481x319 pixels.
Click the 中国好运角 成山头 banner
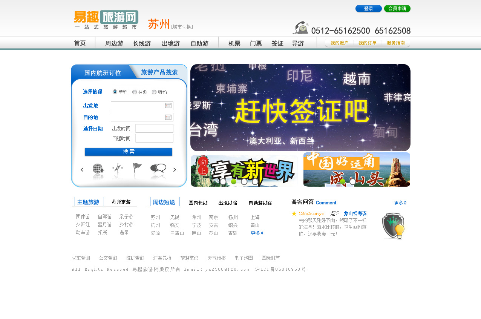357,169
